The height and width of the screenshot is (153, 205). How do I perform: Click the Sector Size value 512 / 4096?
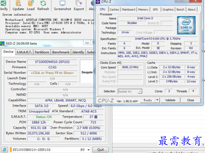[88, 133]
